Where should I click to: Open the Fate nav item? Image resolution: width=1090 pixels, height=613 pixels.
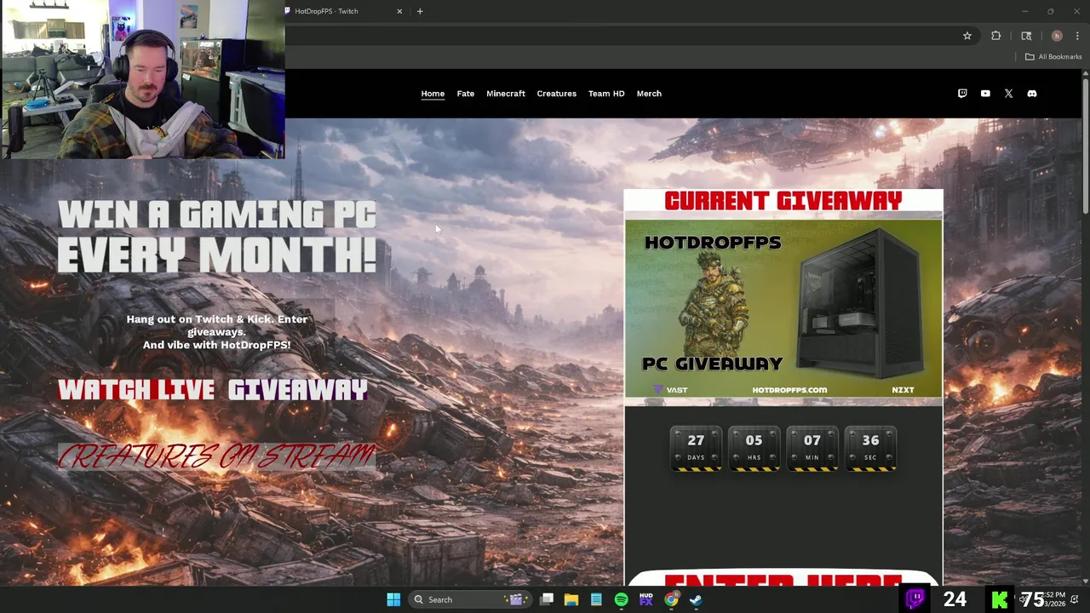[465, 94]
